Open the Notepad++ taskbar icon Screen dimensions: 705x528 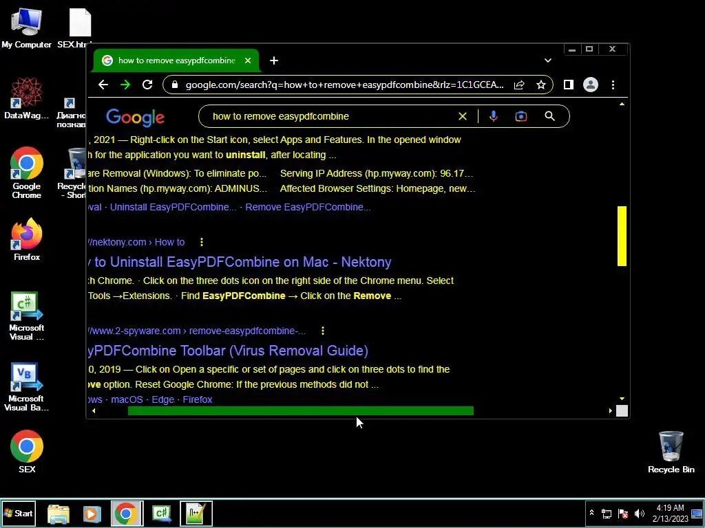pyautogui.click(x=196, y=513)
